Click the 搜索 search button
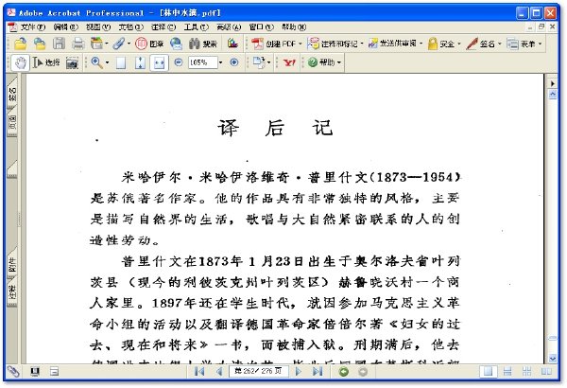Viewport: 567px width, 388px height. pyautogui.click(x=202, y=44)
